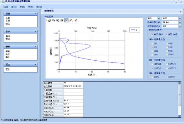Open the 帮助 menu in menu bar

click(22, 7)
